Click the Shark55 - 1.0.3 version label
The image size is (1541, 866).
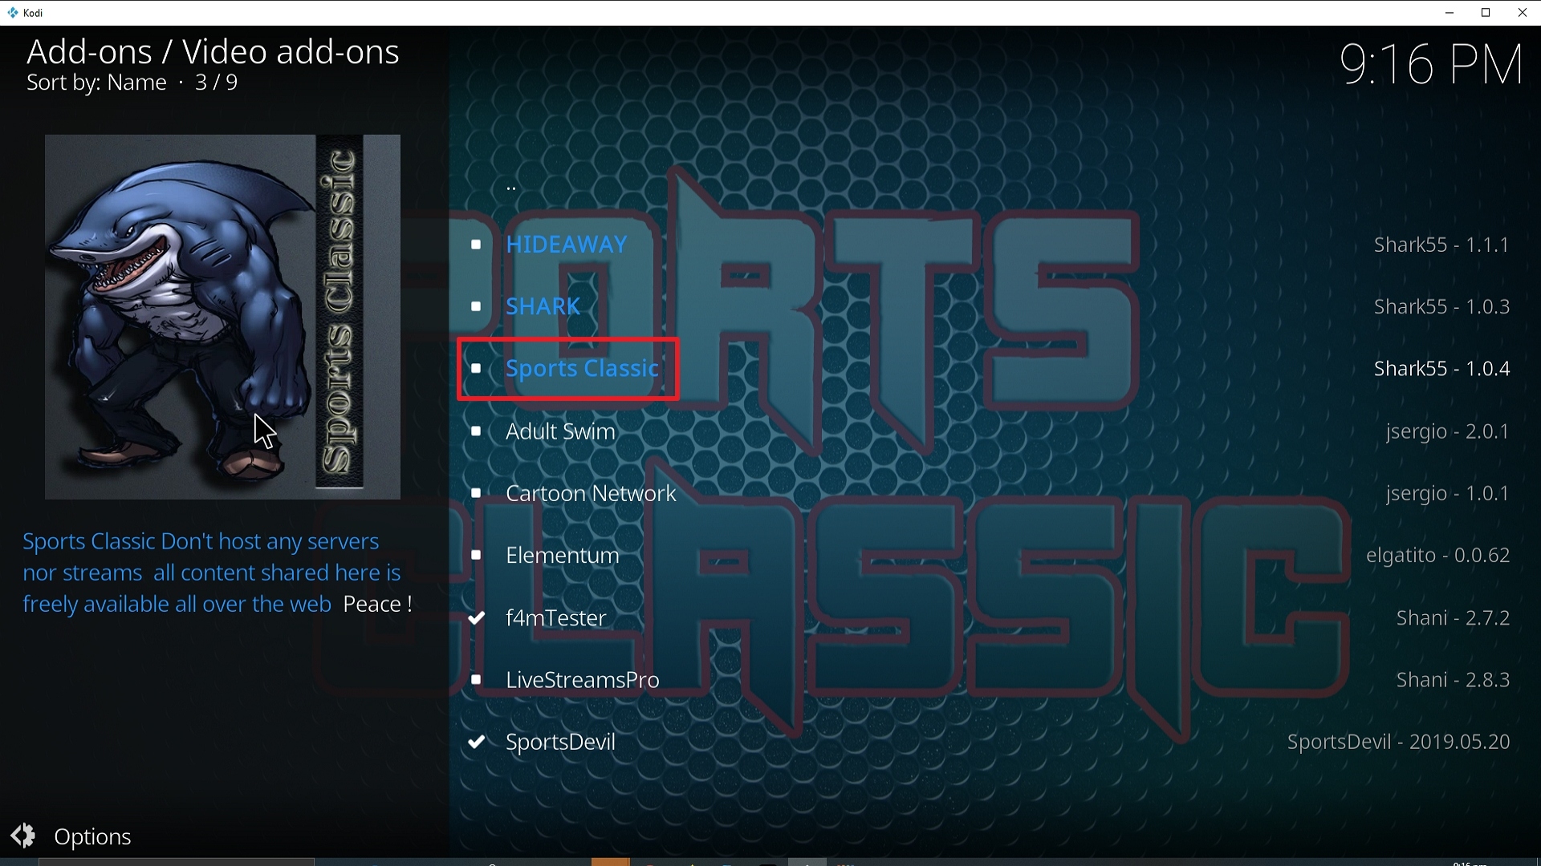tap(1441, 306)
